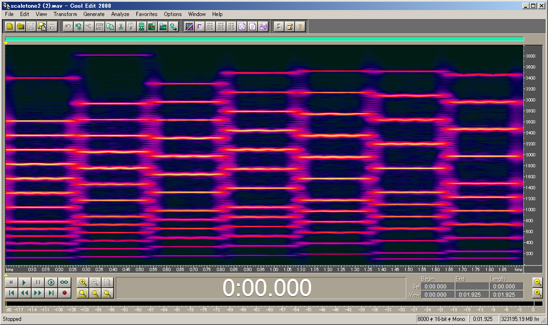Open an audio file with folder icon
The height and width of the screenshot is (325, 548).
pyautogui.click(x=21, y=27)
